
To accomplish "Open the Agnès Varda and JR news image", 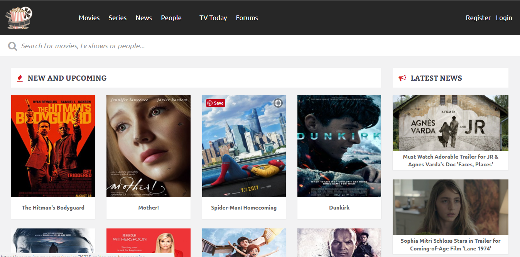I will [451, 123].
